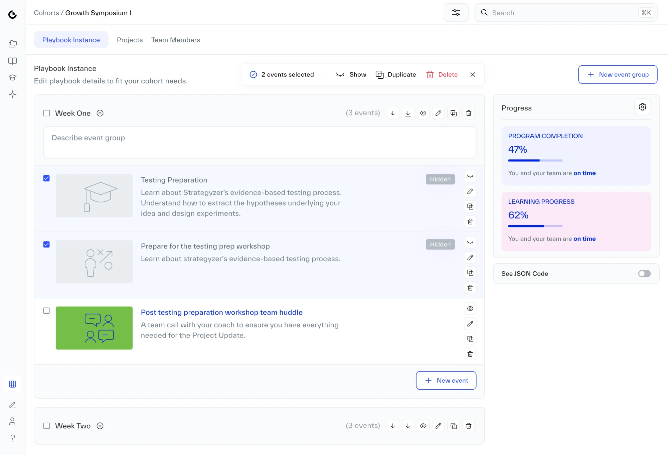668x455 pixels.
Task: Move Week One group to bottom
Action: [x=408, y=113]
